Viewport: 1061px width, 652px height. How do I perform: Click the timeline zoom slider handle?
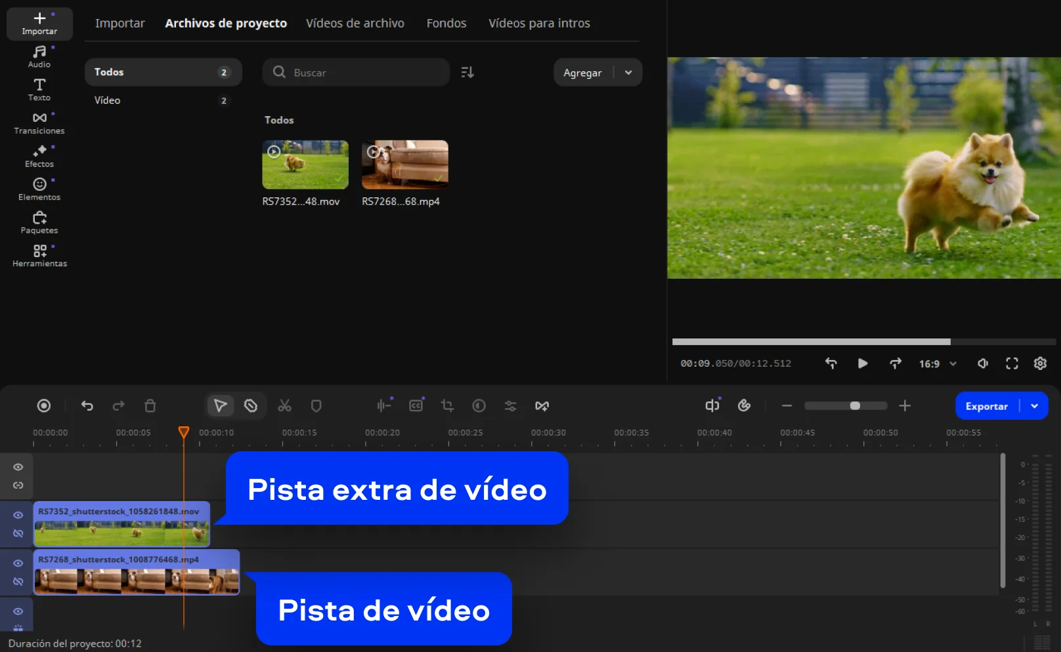(855, 406)
